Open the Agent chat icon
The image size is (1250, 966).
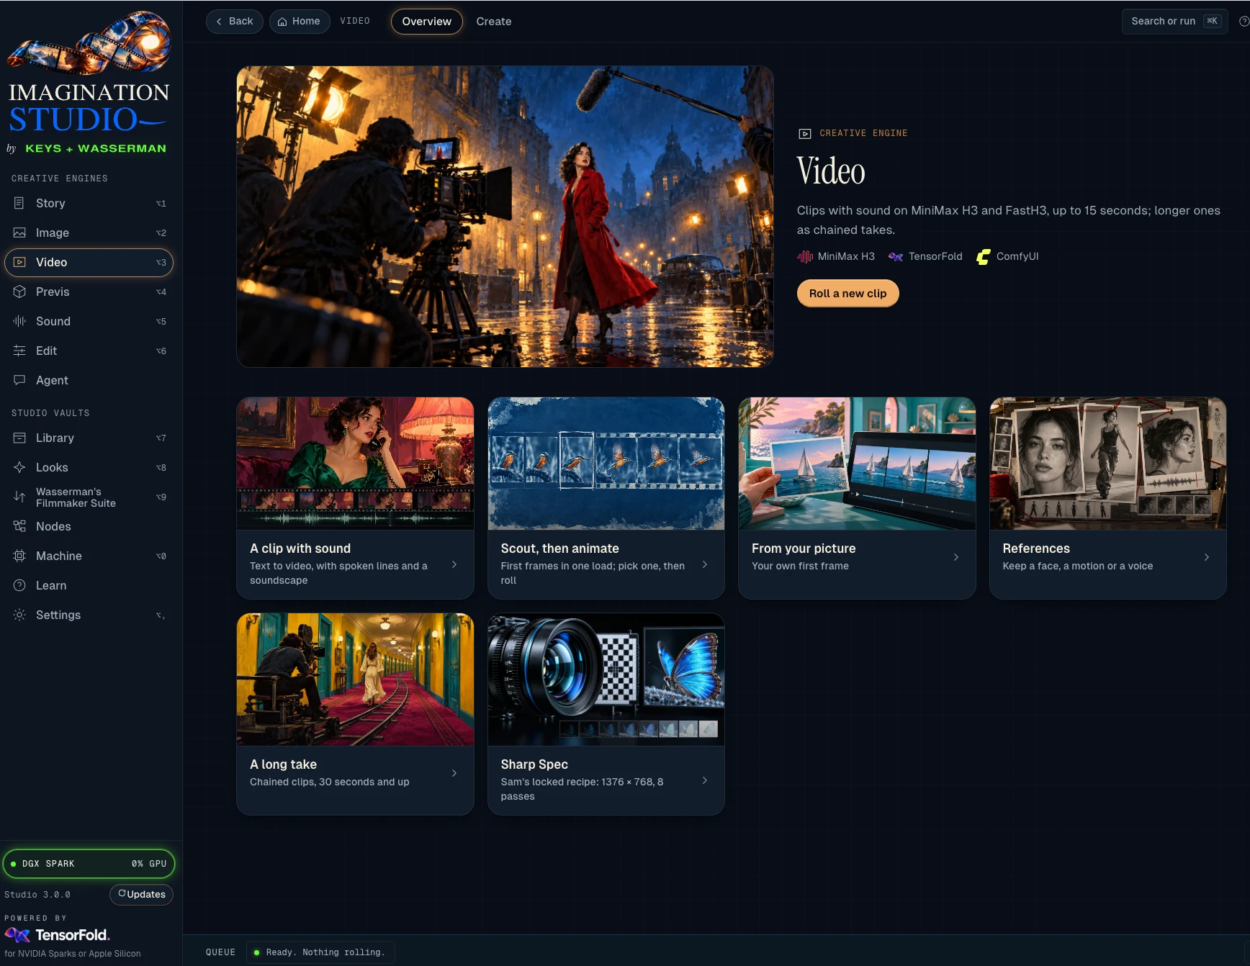click(19, 380)
